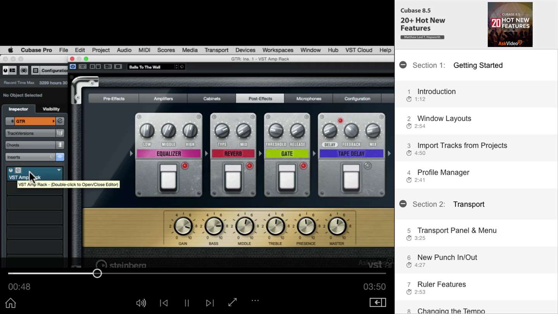The width and height of the screenshot is (558, 314).
Task: Skip to the next video
Action: tap(210, 303)
